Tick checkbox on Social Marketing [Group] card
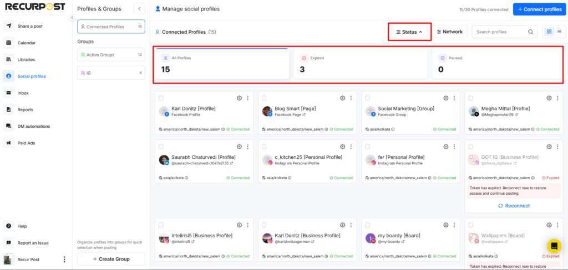 click(x=367, y=98)
